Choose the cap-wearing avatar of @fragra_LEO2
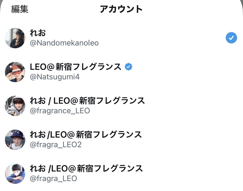This screenshot has width=243, height=191. tap(15, 139)
